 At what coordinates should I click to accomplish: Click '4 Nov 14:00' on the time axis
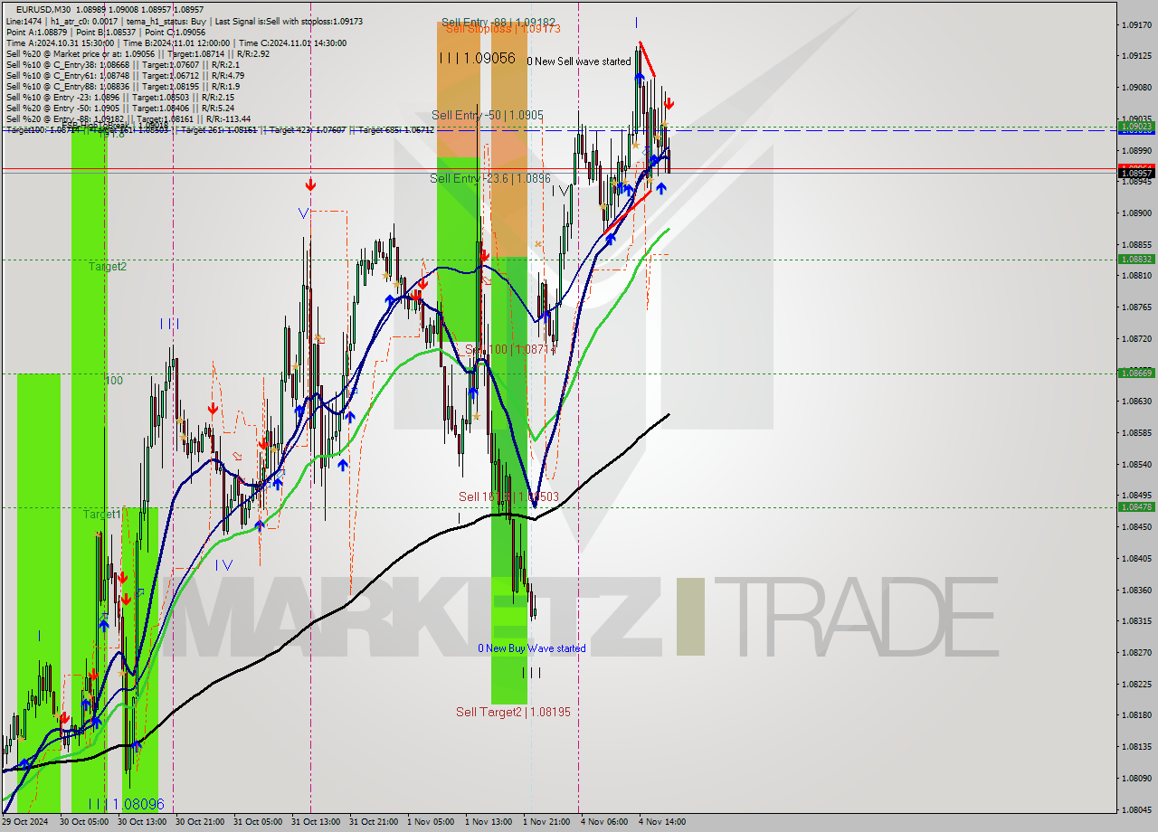(662, 822)
